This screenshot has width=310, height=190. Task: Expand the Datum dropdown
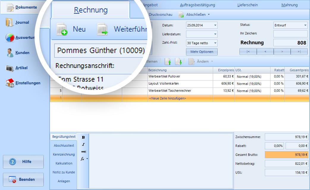click(215, 25)
